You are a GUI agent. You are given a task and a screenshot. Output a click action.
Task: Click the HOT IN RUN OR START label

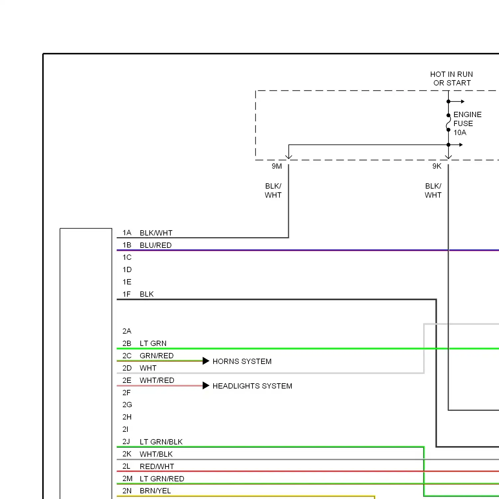click(x=451, y=79)
